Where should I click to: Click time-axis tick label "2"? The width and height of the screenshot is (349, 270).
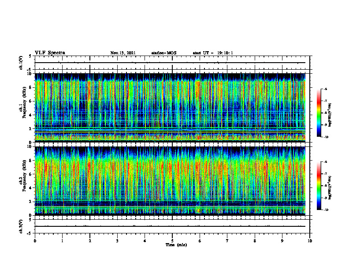click(x=90, y=241)
